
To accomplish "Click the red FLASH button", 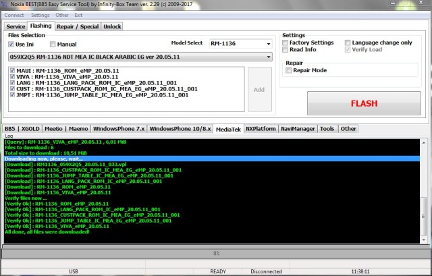I will 364,104.
